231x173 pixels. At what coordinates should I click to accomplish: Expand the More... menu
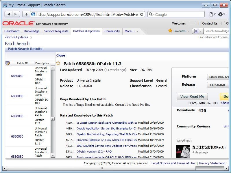point(132,31)
